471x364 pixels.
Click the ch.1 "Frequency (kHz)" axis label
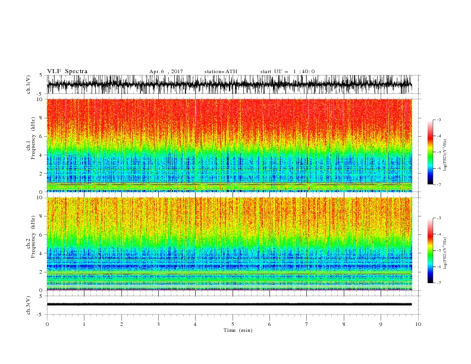(x=33, y=138)
